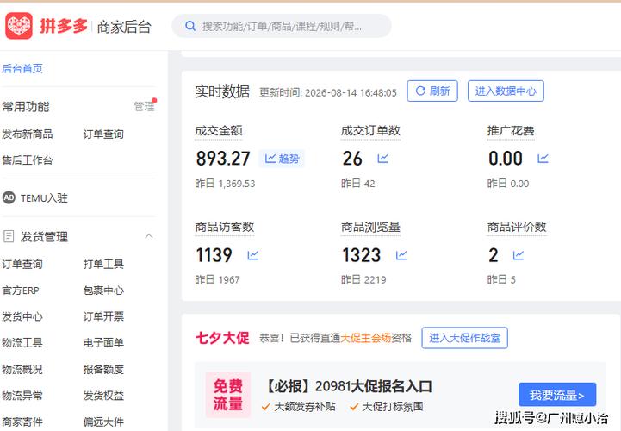Click the 刷新 refresh button
This screenshot has width=621, height=431.
(x=432, y=91)
